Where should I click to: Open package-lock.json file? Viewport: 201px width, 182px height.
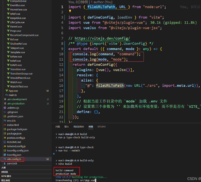click(17, 129)
